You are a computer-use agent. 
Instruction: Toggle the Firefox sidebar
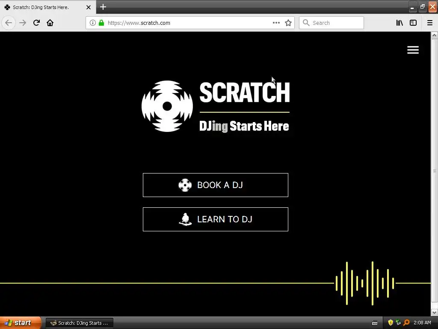[x=413, y=23]
